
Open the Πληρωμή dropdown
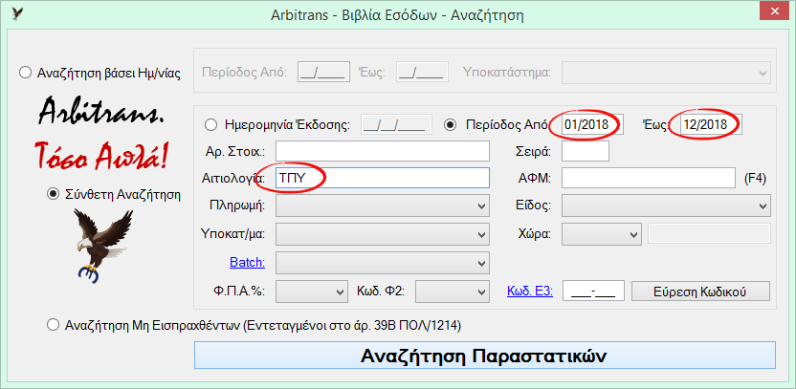(383, 205)
